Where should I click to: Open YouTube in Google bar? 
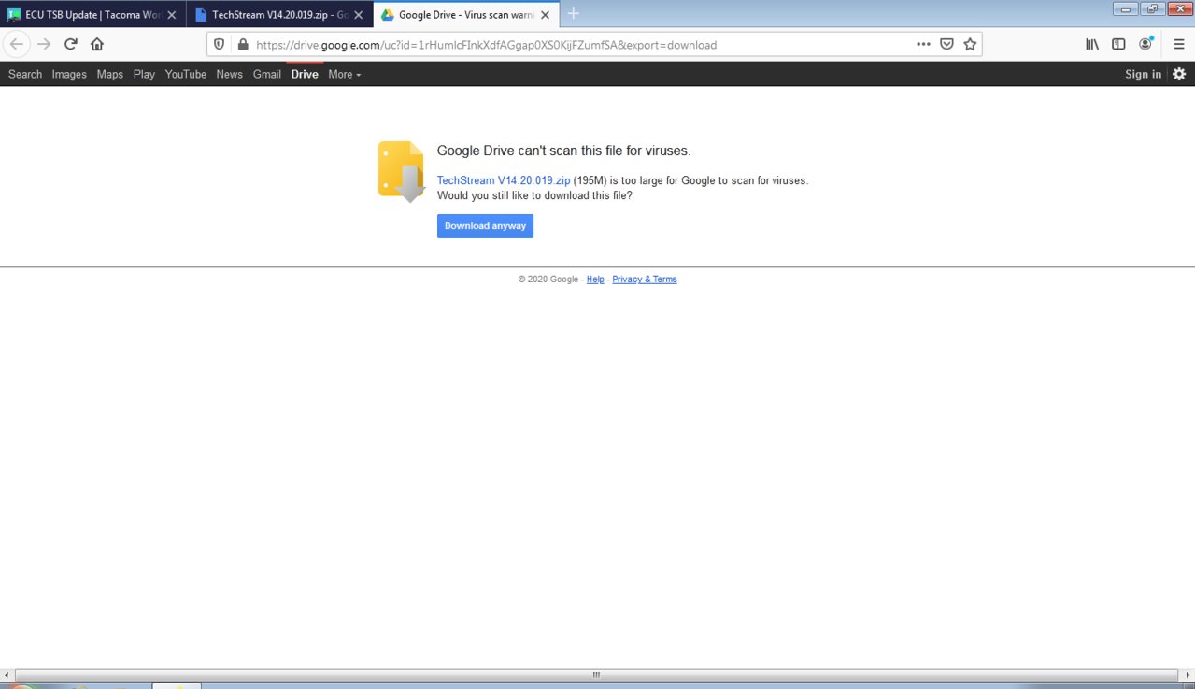click(x=186, y=74)
